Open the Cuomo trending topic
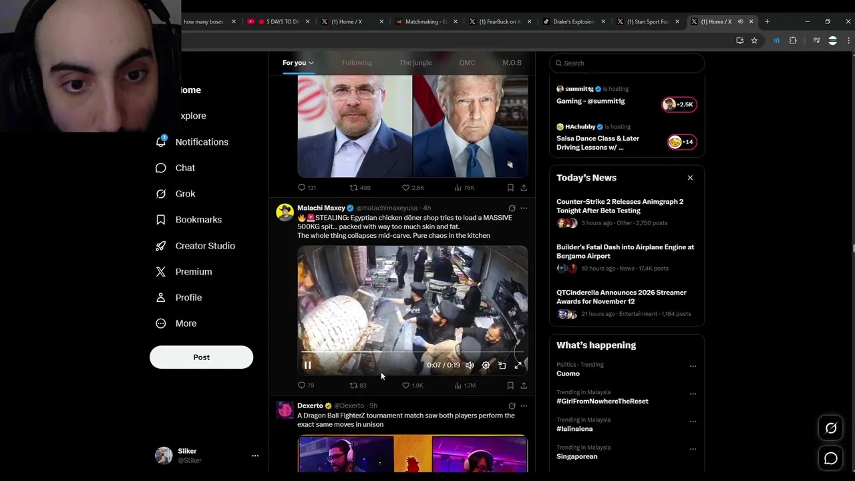The width and height of the screenshot is (855, 481). tap(568, 373)
